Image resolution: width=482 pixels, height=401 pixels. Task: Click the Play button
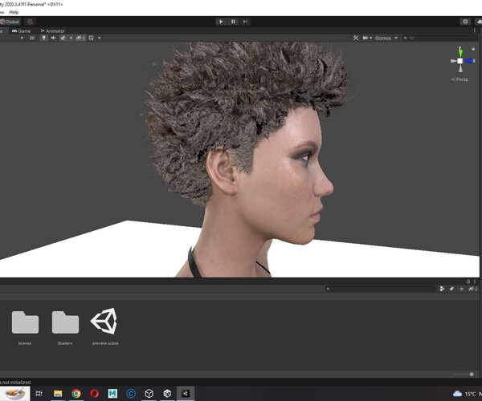221,22
